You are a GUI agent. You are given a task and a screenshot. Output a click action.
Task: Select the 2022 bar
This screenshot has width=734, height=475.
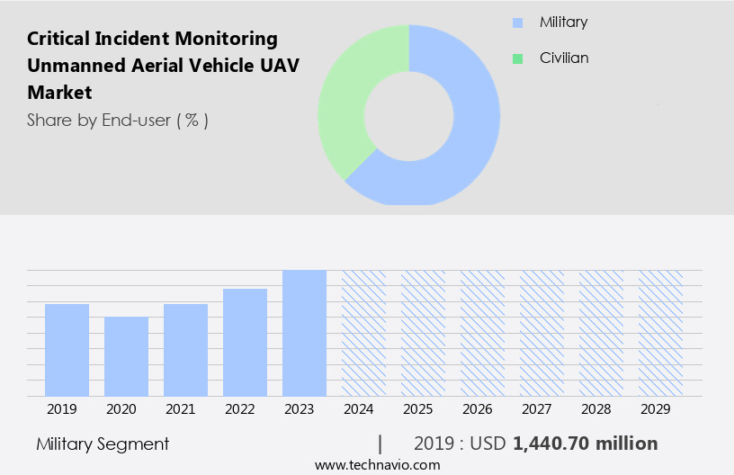[245, 342]
